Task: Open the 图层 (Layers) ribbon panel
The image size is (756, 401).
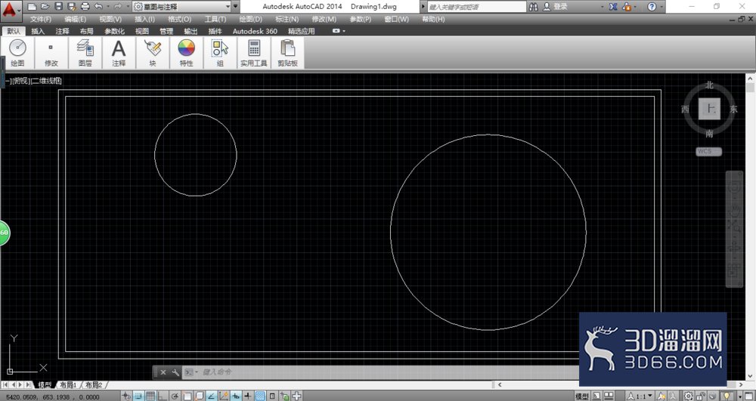Action: point(85,53)
